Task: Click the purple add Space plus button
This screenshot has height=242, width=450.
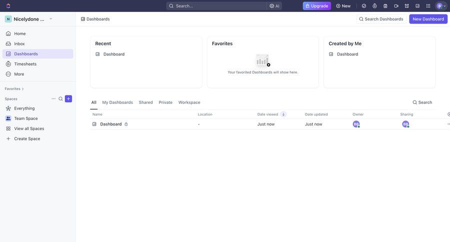Action: point(68,99)
